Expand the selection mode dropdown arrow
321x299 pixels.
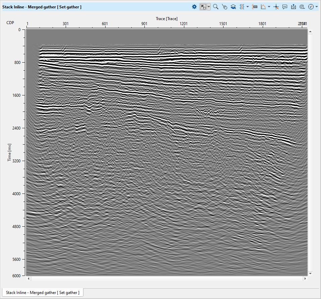coord(209,7)
